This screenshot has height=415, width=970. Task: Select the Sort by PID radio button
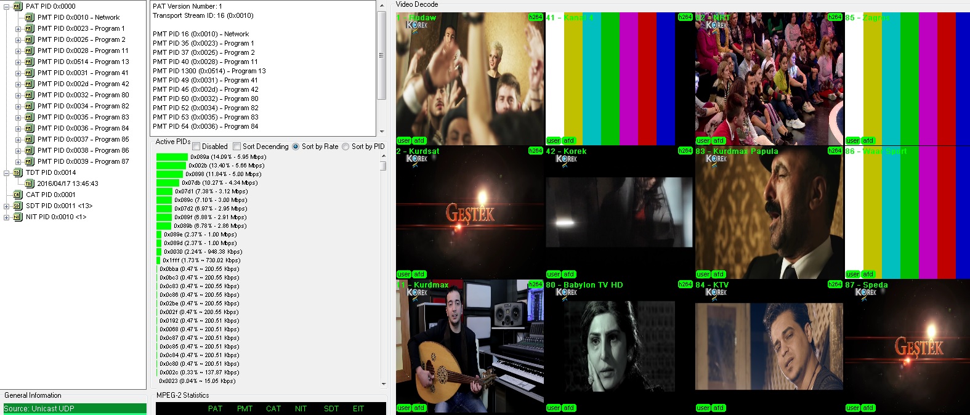point(346,147)
